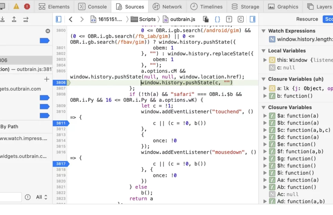Expand the closure variable 'a: lk'

coord(265,88)
